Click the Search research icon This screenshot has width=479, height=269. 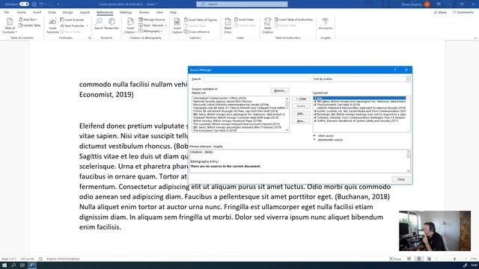tap(98, 24)
